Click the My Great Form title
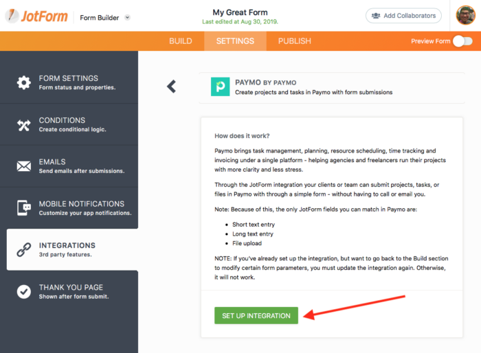The height and width of the screenshot is (353, 481). pyautogui.click(x=240, y=12)
